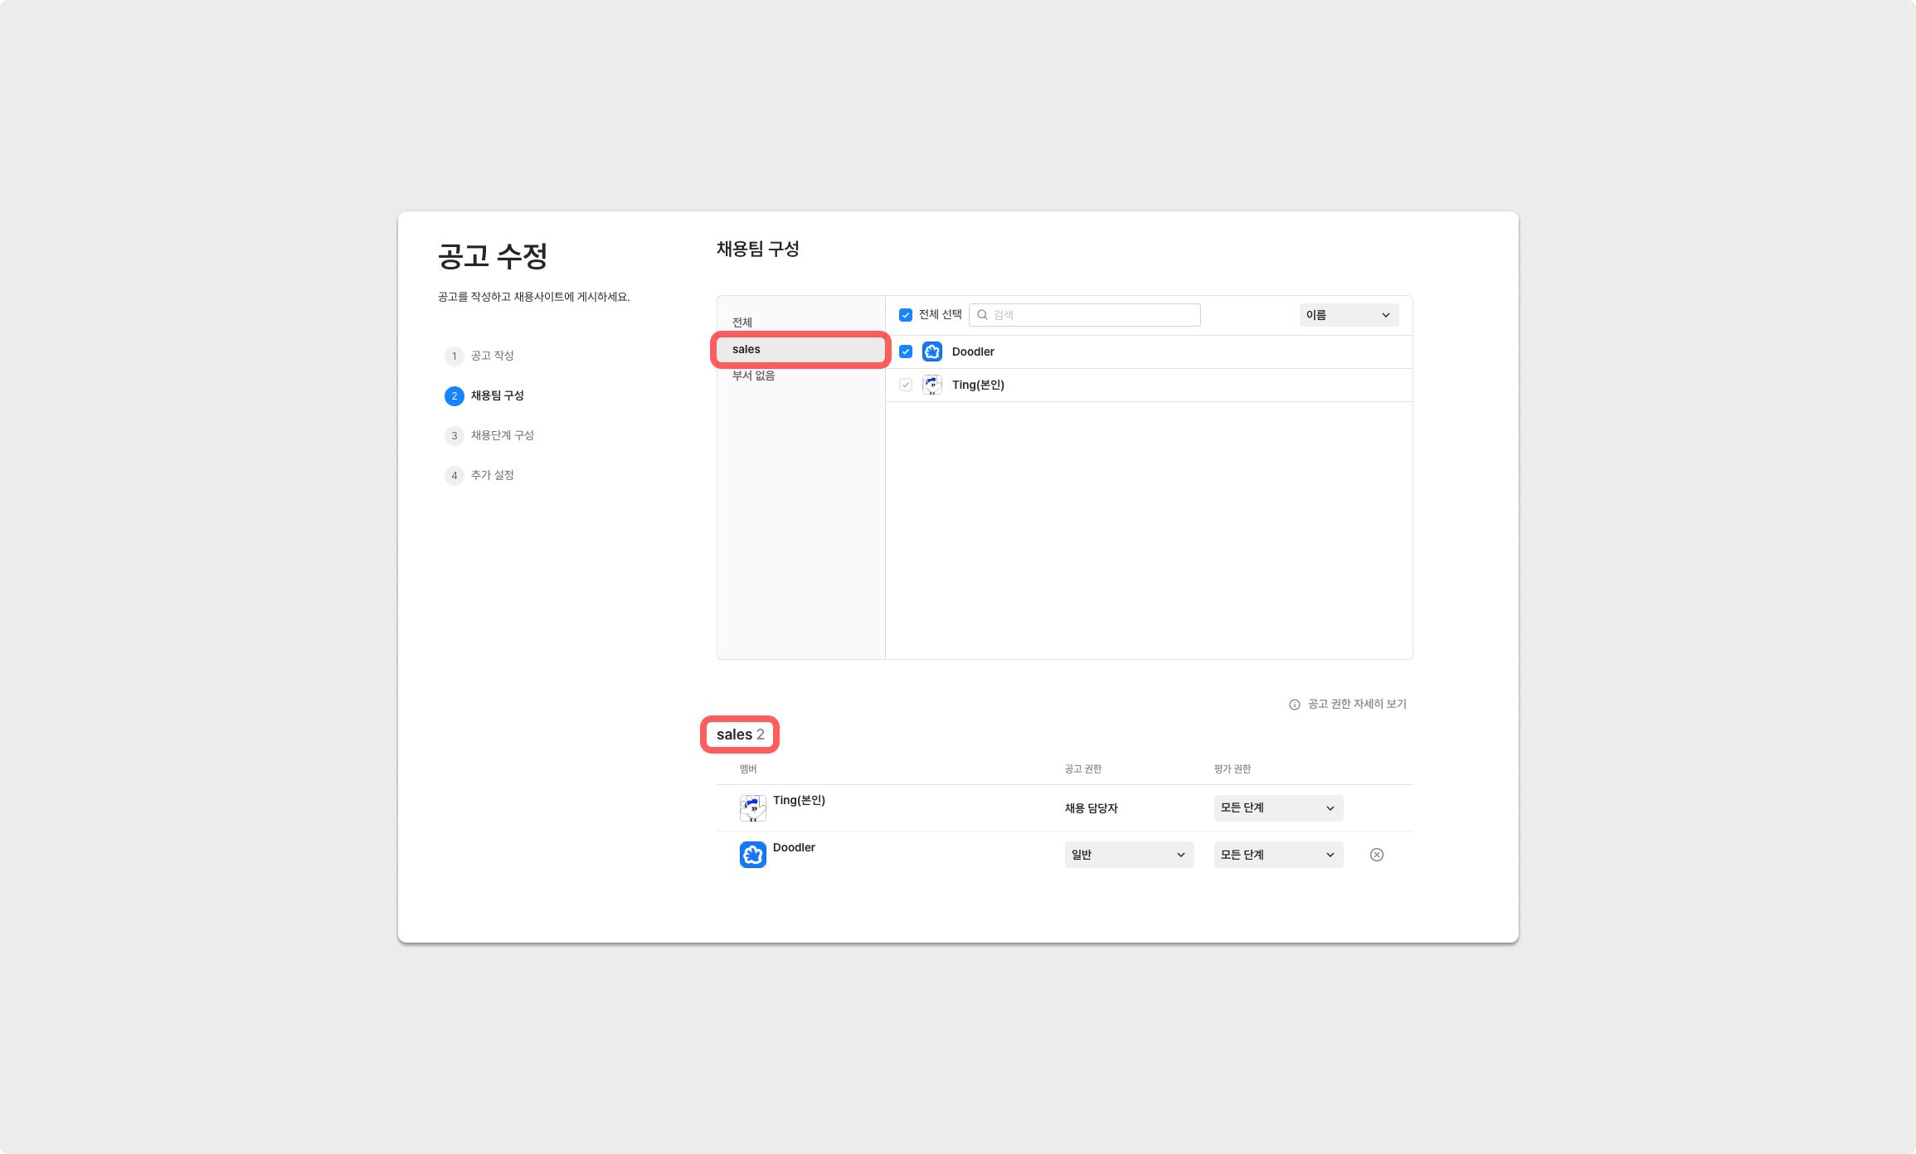
Task: Click the magnifier icon in search box
Action: click(982, 315)
